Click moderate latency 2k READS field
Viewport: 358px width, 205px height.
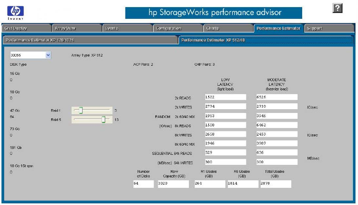pos(277,97)
